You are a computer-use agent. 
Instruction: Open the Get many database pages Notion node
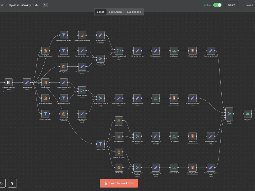coord(8,82)
